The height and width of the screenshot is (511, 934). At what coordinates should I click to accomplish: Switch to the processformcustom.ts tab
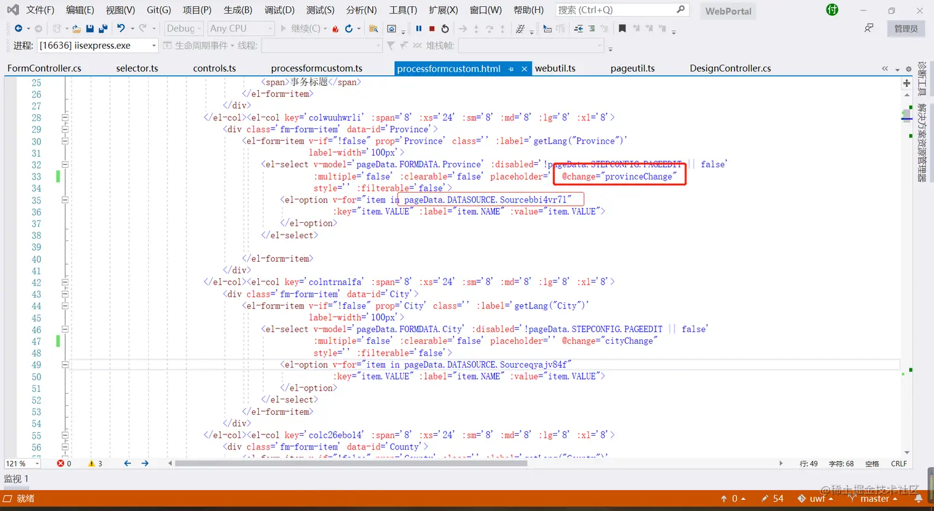(317, 69)
